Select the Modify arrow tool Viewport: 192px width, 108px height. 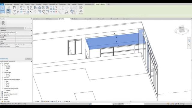point(2,9)
